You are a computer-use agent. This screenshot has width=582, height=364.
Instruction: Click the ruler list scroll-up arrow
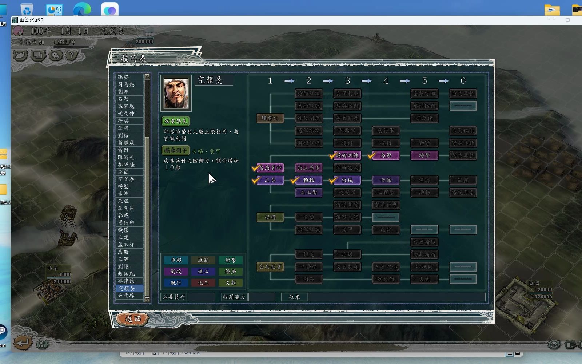coord(147,76)
